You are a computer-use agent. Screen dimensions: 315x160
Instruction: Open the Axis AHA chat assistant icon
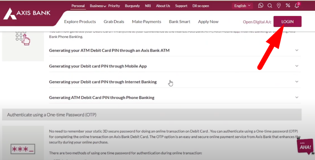click(305, 146)
